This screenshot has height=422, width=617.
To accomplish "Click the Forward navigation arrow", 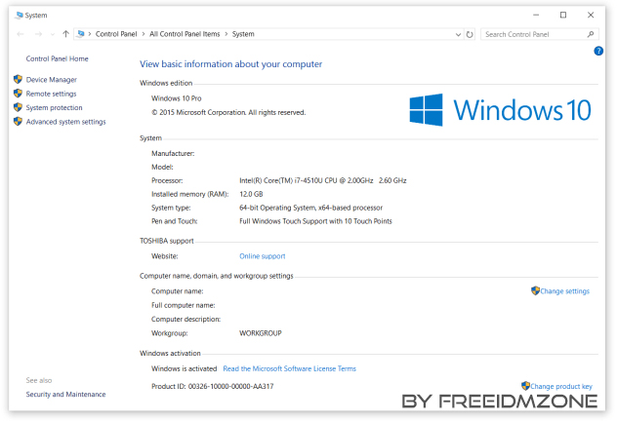I will [38, 34].
